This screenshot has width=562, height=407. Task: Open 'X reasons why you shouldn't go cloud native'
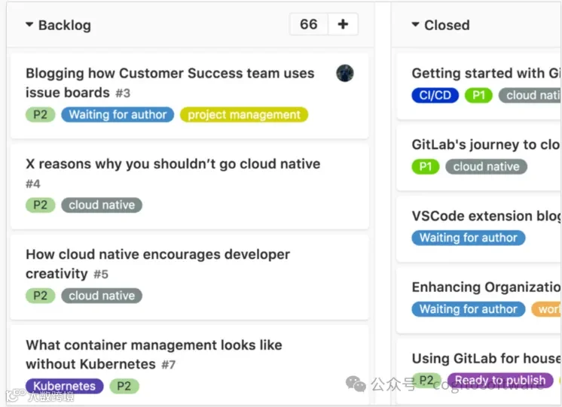(x=173, y=164)
